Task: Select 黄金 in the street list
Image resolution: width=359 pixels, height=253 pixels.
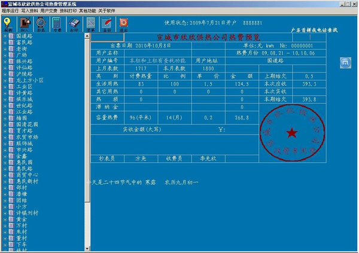Action: 22,220
